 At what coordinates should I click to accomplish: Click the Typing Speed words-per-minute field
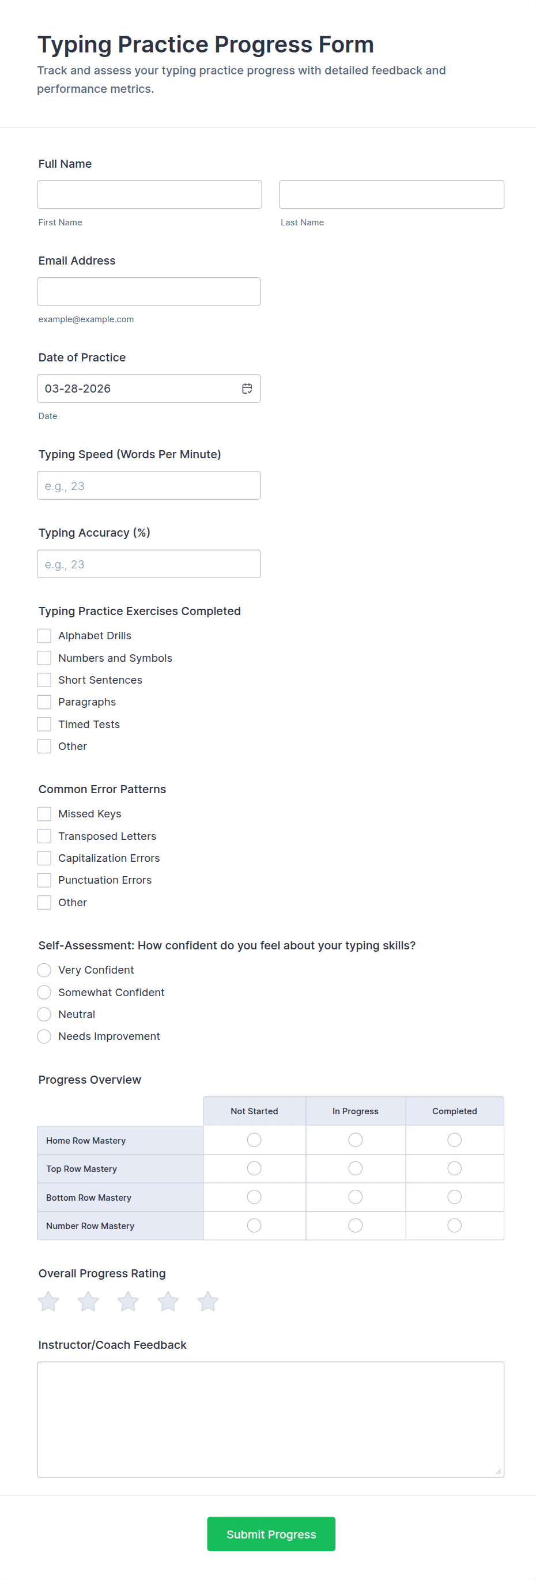coord(149,485)
